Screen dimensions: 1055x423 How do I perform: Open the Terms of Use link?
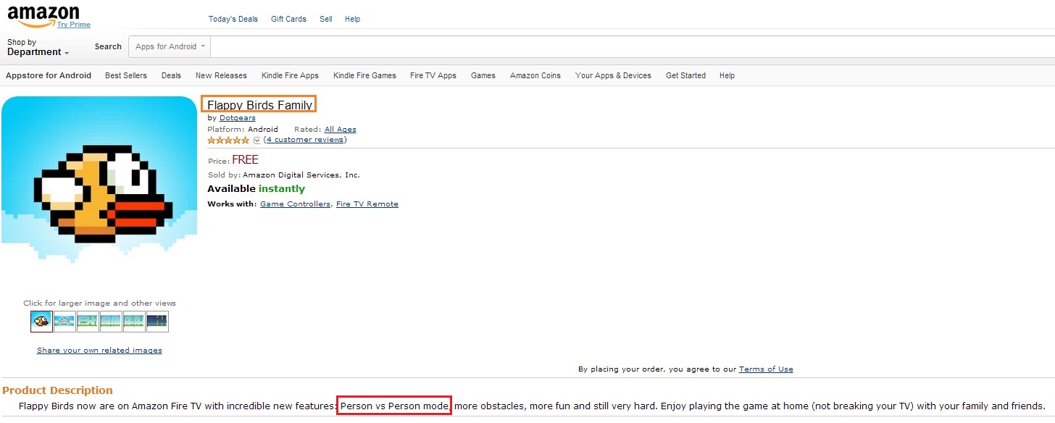pos(766,369)
